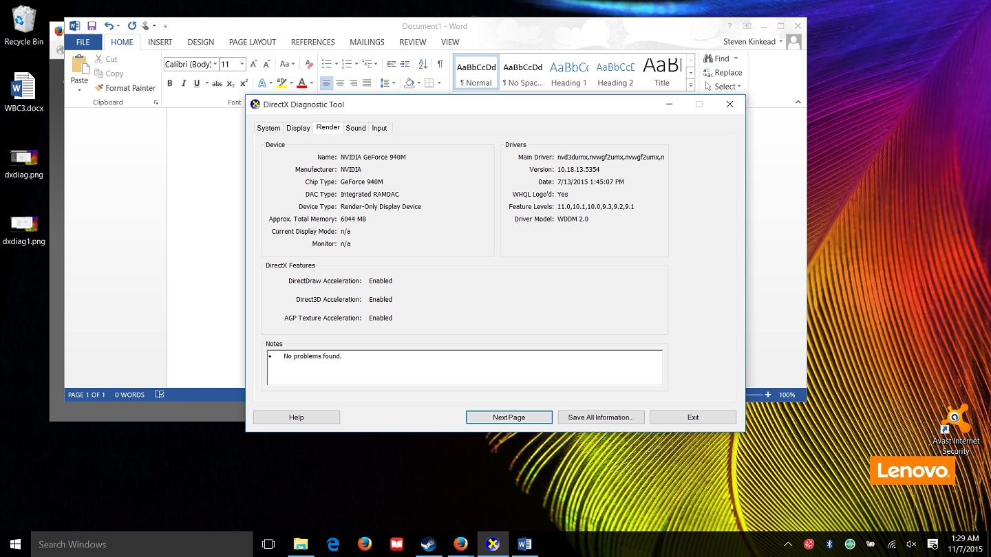Open the FILE tab in Word
The height and width of the screenshot is (557, 991).
[x=83, y=42]
